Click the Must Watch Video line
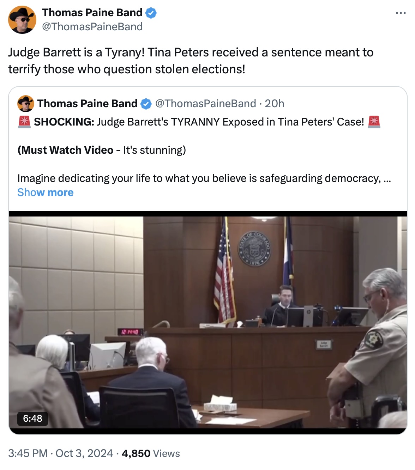The image size is (415, 470). [102, 150]
